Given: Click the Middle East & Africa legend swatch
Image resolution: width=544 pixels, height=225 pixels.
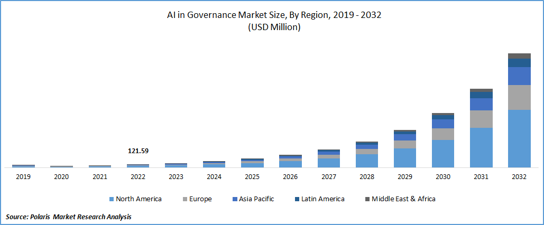Looking at the screenshot, I should pos(367,199).
